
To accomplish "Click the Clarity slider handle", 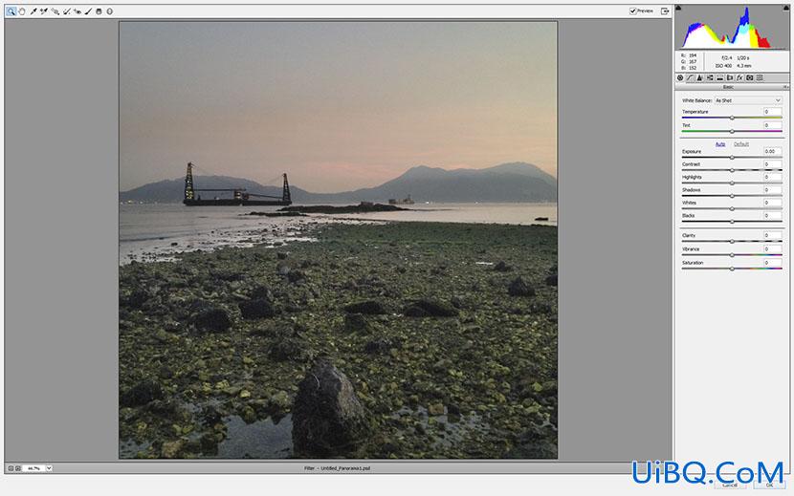I will click(732, 242).
